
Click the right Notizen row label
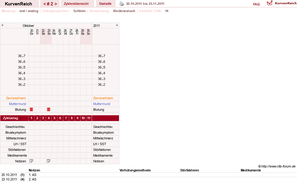point(99,161)
